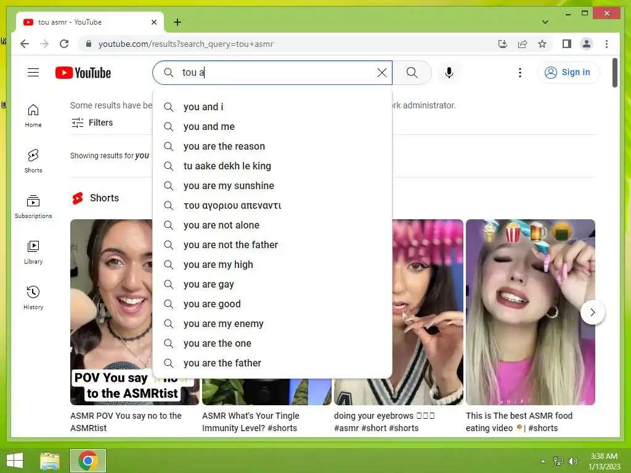Open History in the sidebar
Image resolution: width=631 pixels, height=473 pixels.
coord(33,297)
